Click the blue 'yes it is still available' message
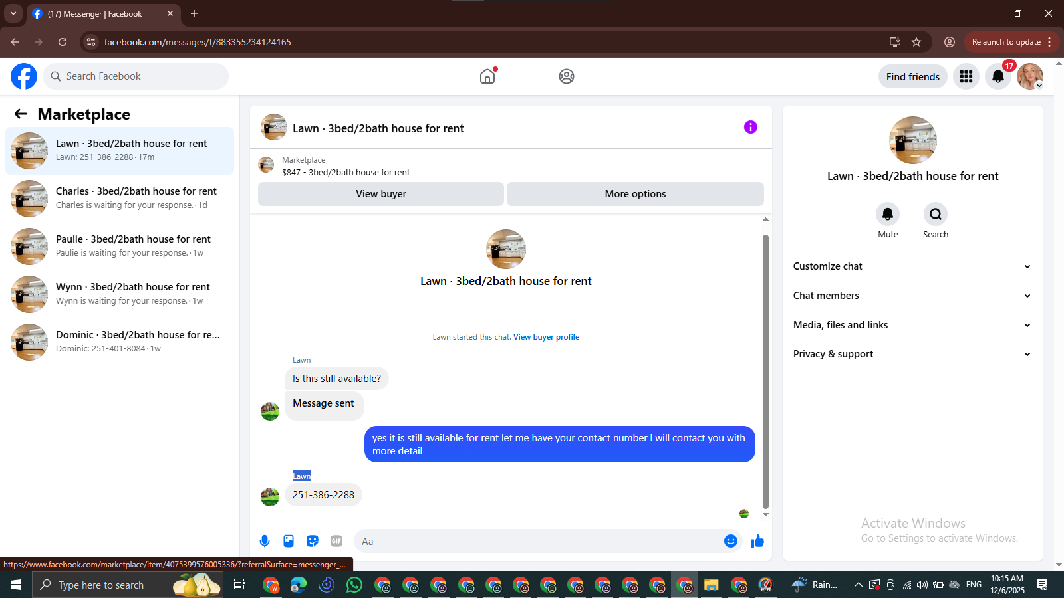This screenshot has width=1064, height=598. [559, 444]
